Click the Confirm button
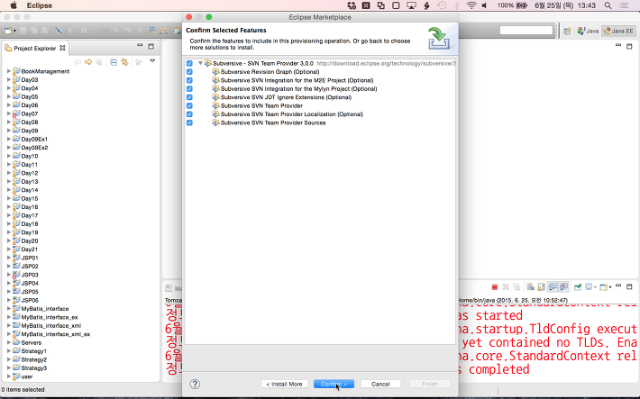The image size is (640, 399). tap(334, 384)
